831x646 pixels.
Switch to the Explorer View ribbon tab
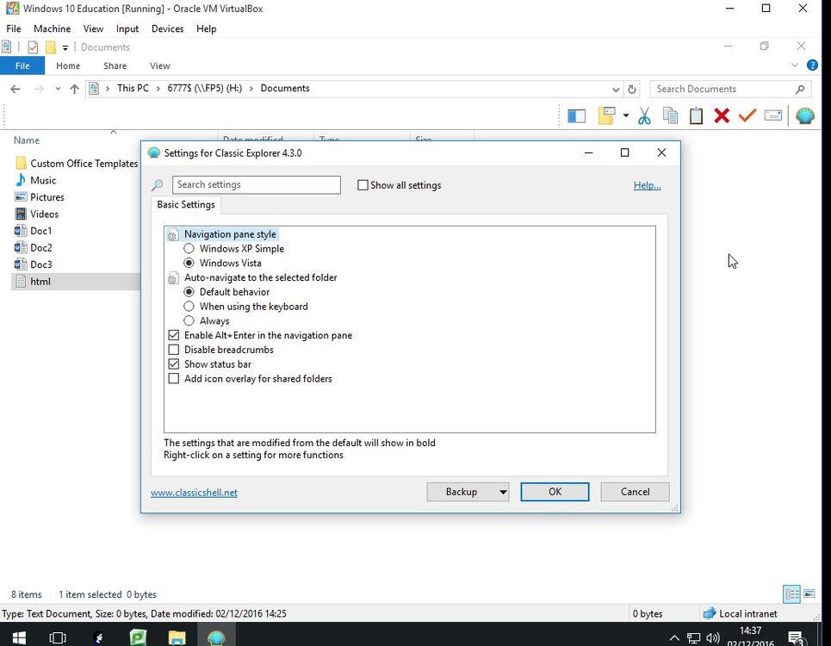tap(159, 65)
